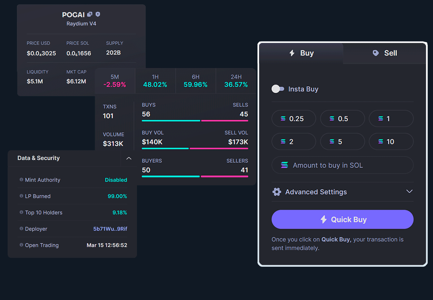Switch to the Sell tab
This screenshot has width=433, height=300.
[385, 53]
